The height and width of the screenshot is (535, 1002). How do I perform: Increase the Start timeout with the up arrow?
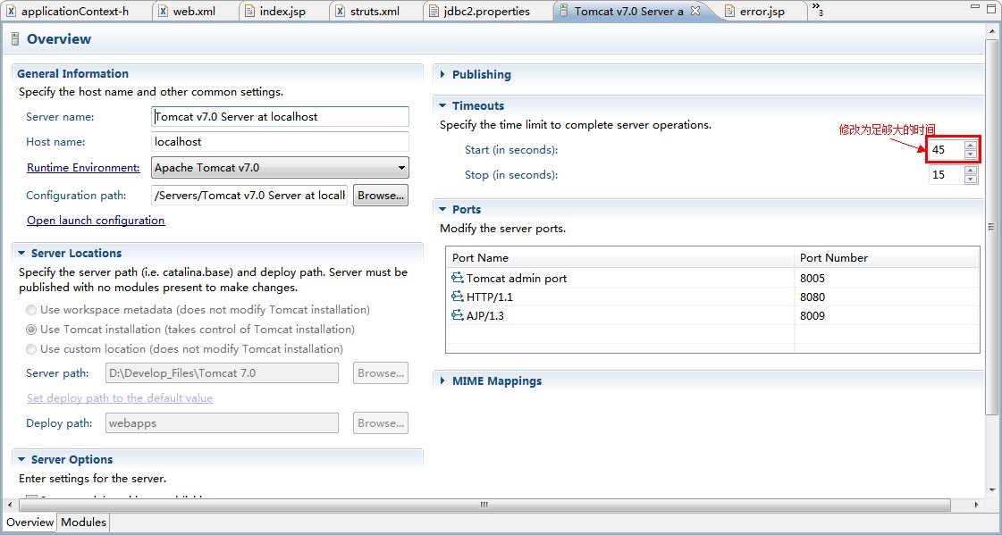971,146
